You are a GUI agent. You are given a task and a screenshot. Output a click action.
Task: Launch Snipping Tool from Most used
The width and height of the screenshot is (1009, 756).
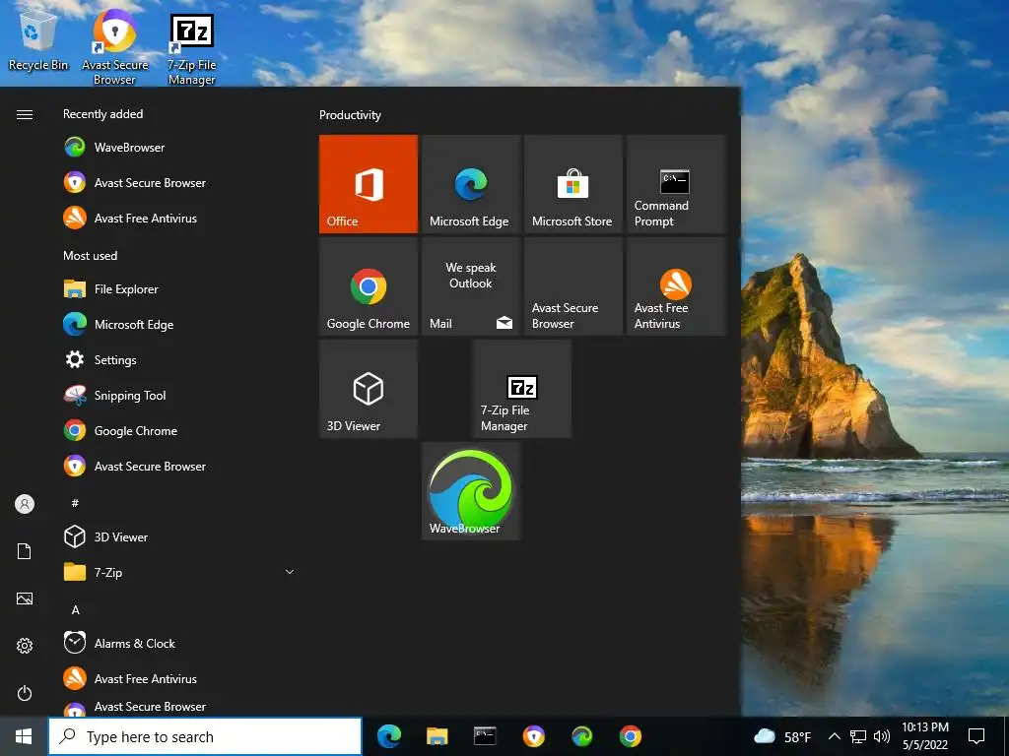177,396
